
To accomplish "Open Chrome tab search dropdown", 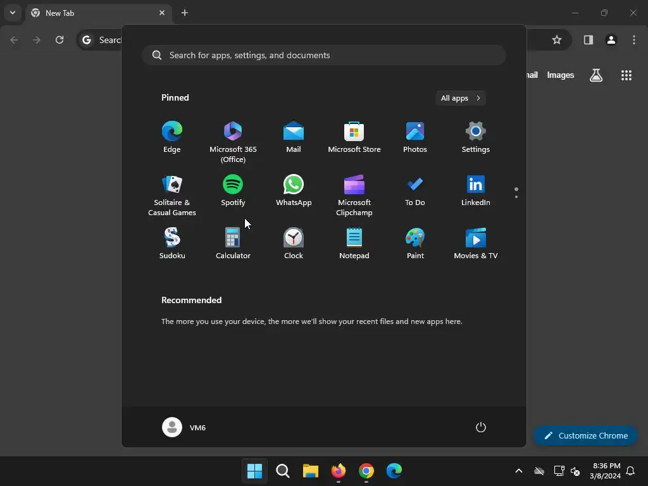I will [x=13, y=13].
